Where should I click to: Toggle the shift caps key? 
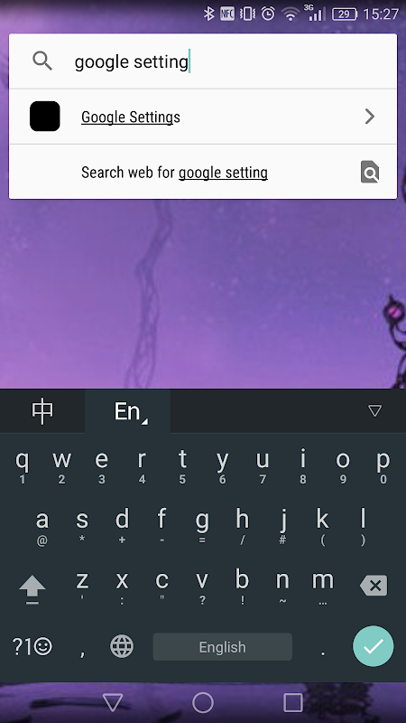(32, 589)
